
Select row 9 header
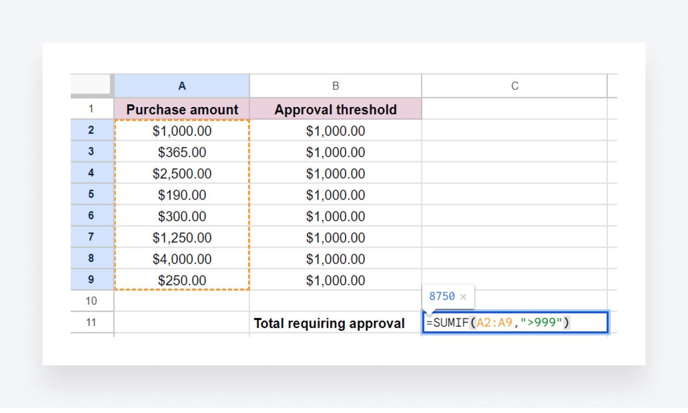[x=91, y=279]
